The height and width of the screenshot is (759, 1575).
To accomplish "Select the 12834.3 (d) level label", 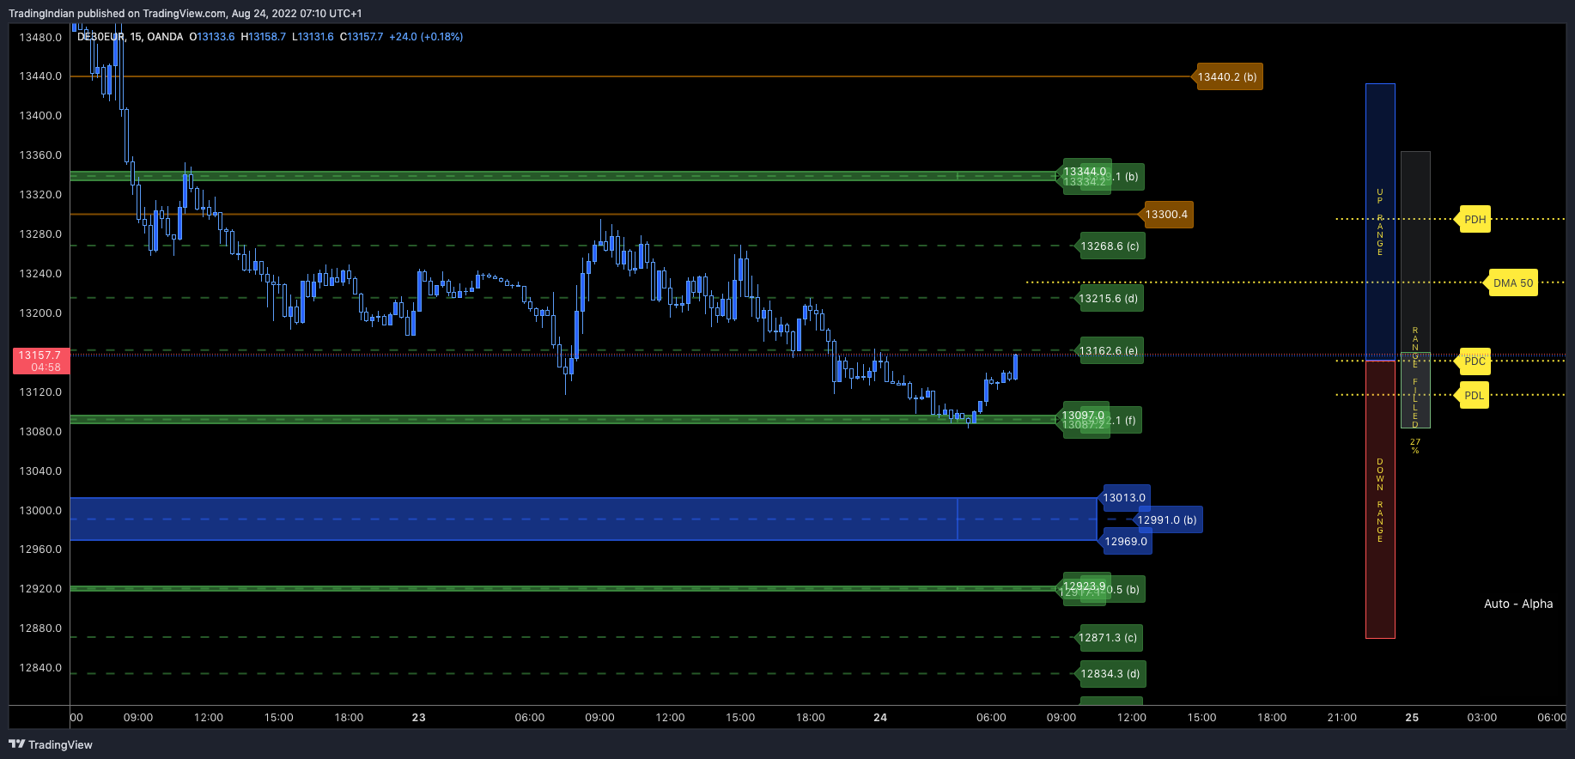I will (x=1110, y=674).
